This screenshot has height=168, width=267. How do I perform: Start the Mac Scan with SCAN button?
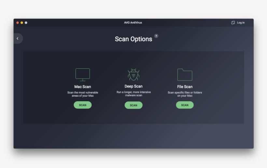pos(83,105)
